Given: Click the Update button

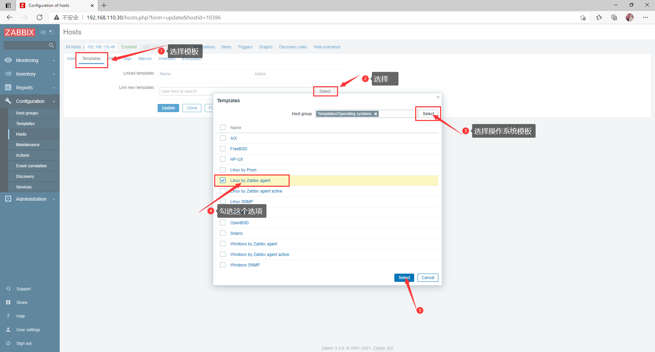Looking at the screenshot, I should pos(168,108).
